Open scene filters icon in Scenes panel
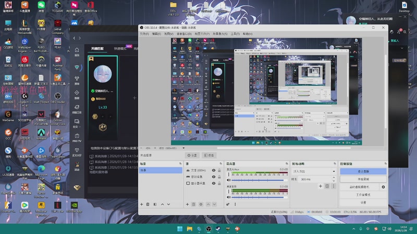The width and height of the screenshot is (417, 234). click(155, 204)
